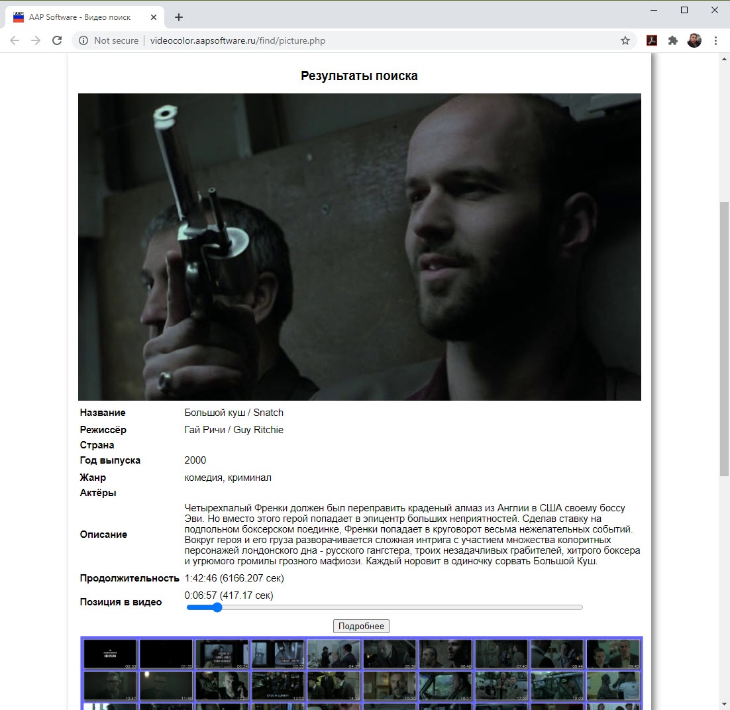Open a new browser tab
The width and height of the screenshot is (730, 710).
179,17
